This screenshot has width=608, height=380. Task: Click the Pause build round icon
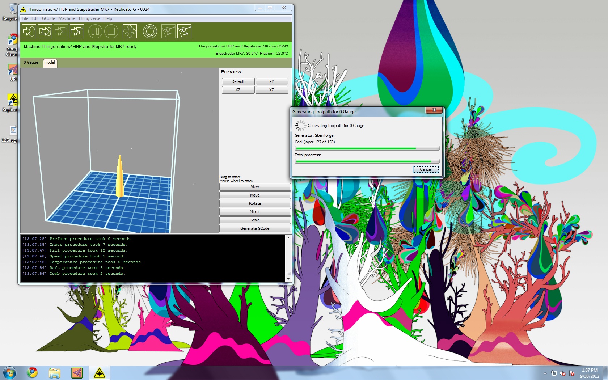point(95,31)
